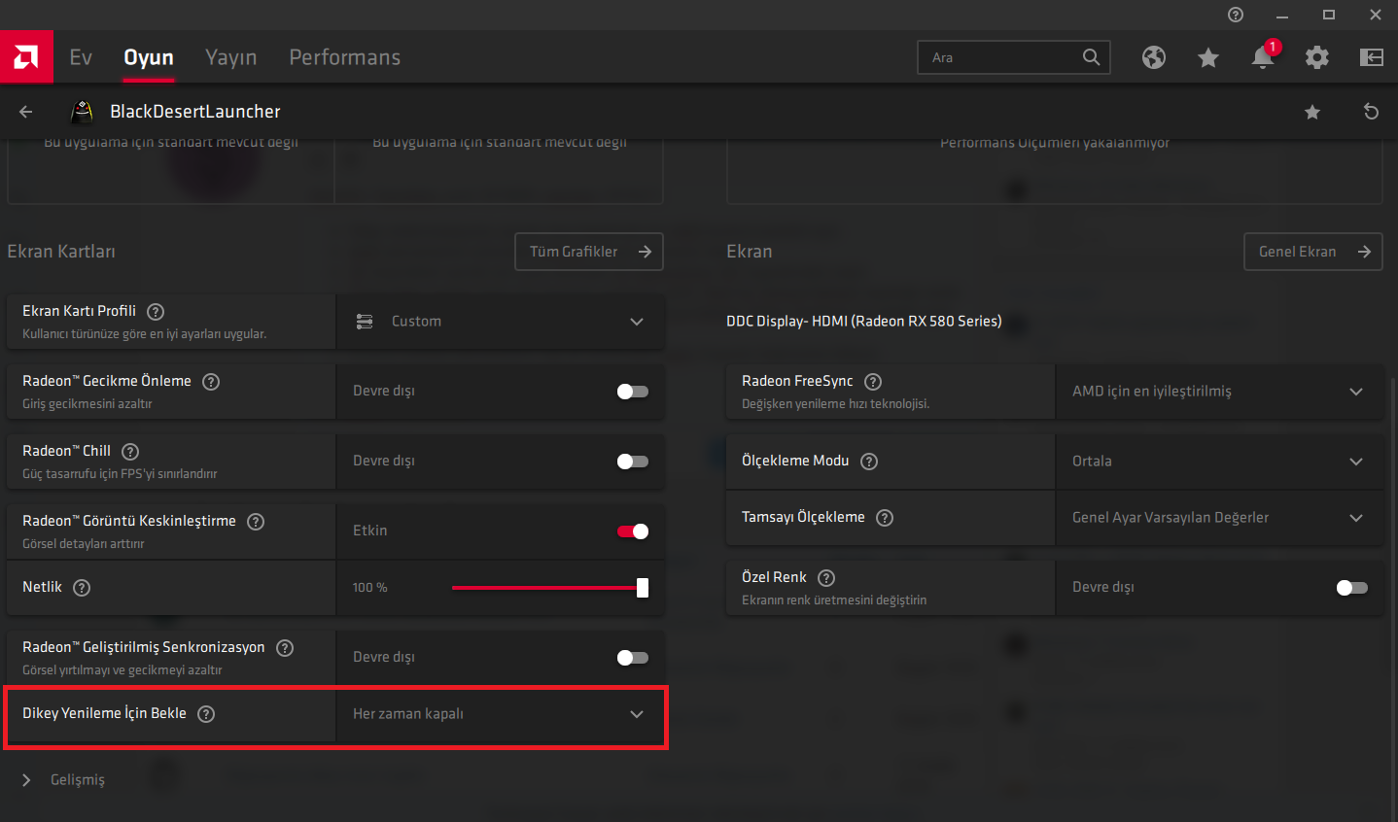Go back using the back arrow

coord(26,112)
